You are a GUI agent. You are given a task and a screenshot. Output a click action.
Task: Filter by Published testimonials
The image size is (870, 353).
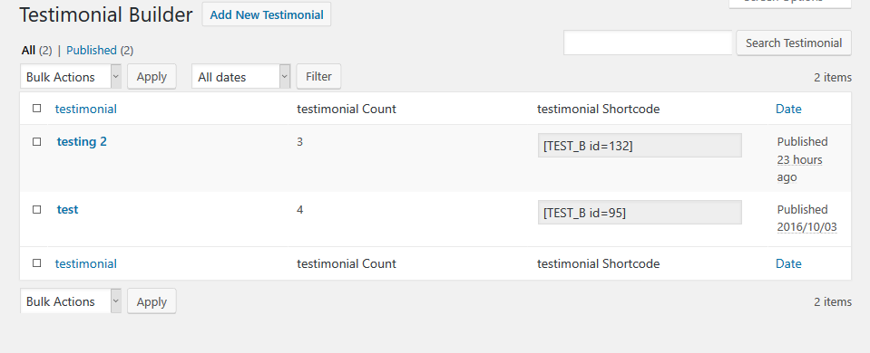tap(91, 51)
